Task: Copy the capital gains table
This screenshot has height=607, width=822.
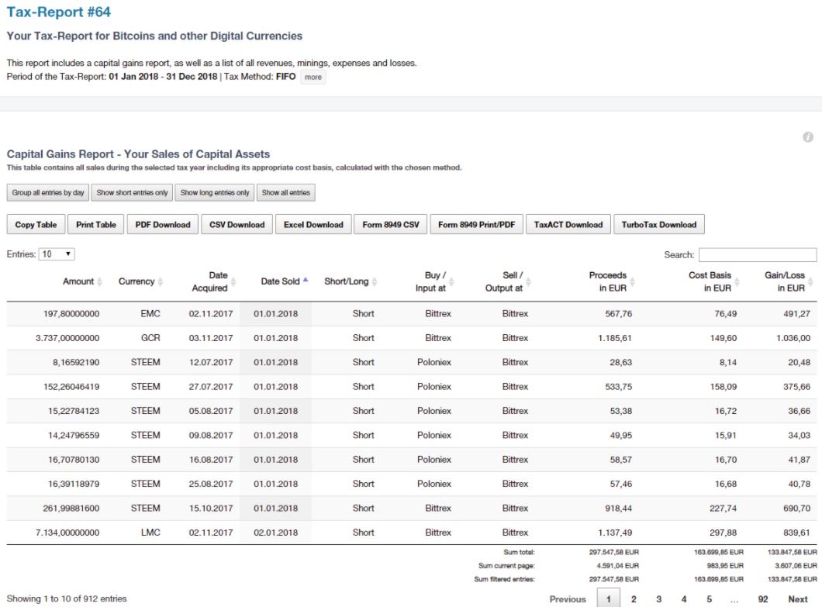Action: coord(35,224)
